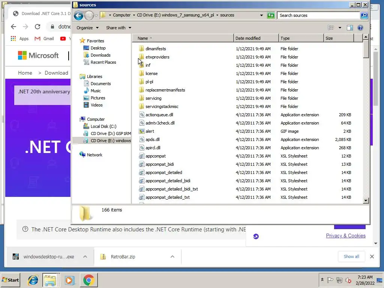Sort by the Name column header

[183, 38]
